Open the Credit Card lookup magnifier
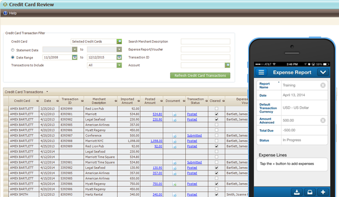Viewport: 339px width, 197px height. (x=119, y=41)
